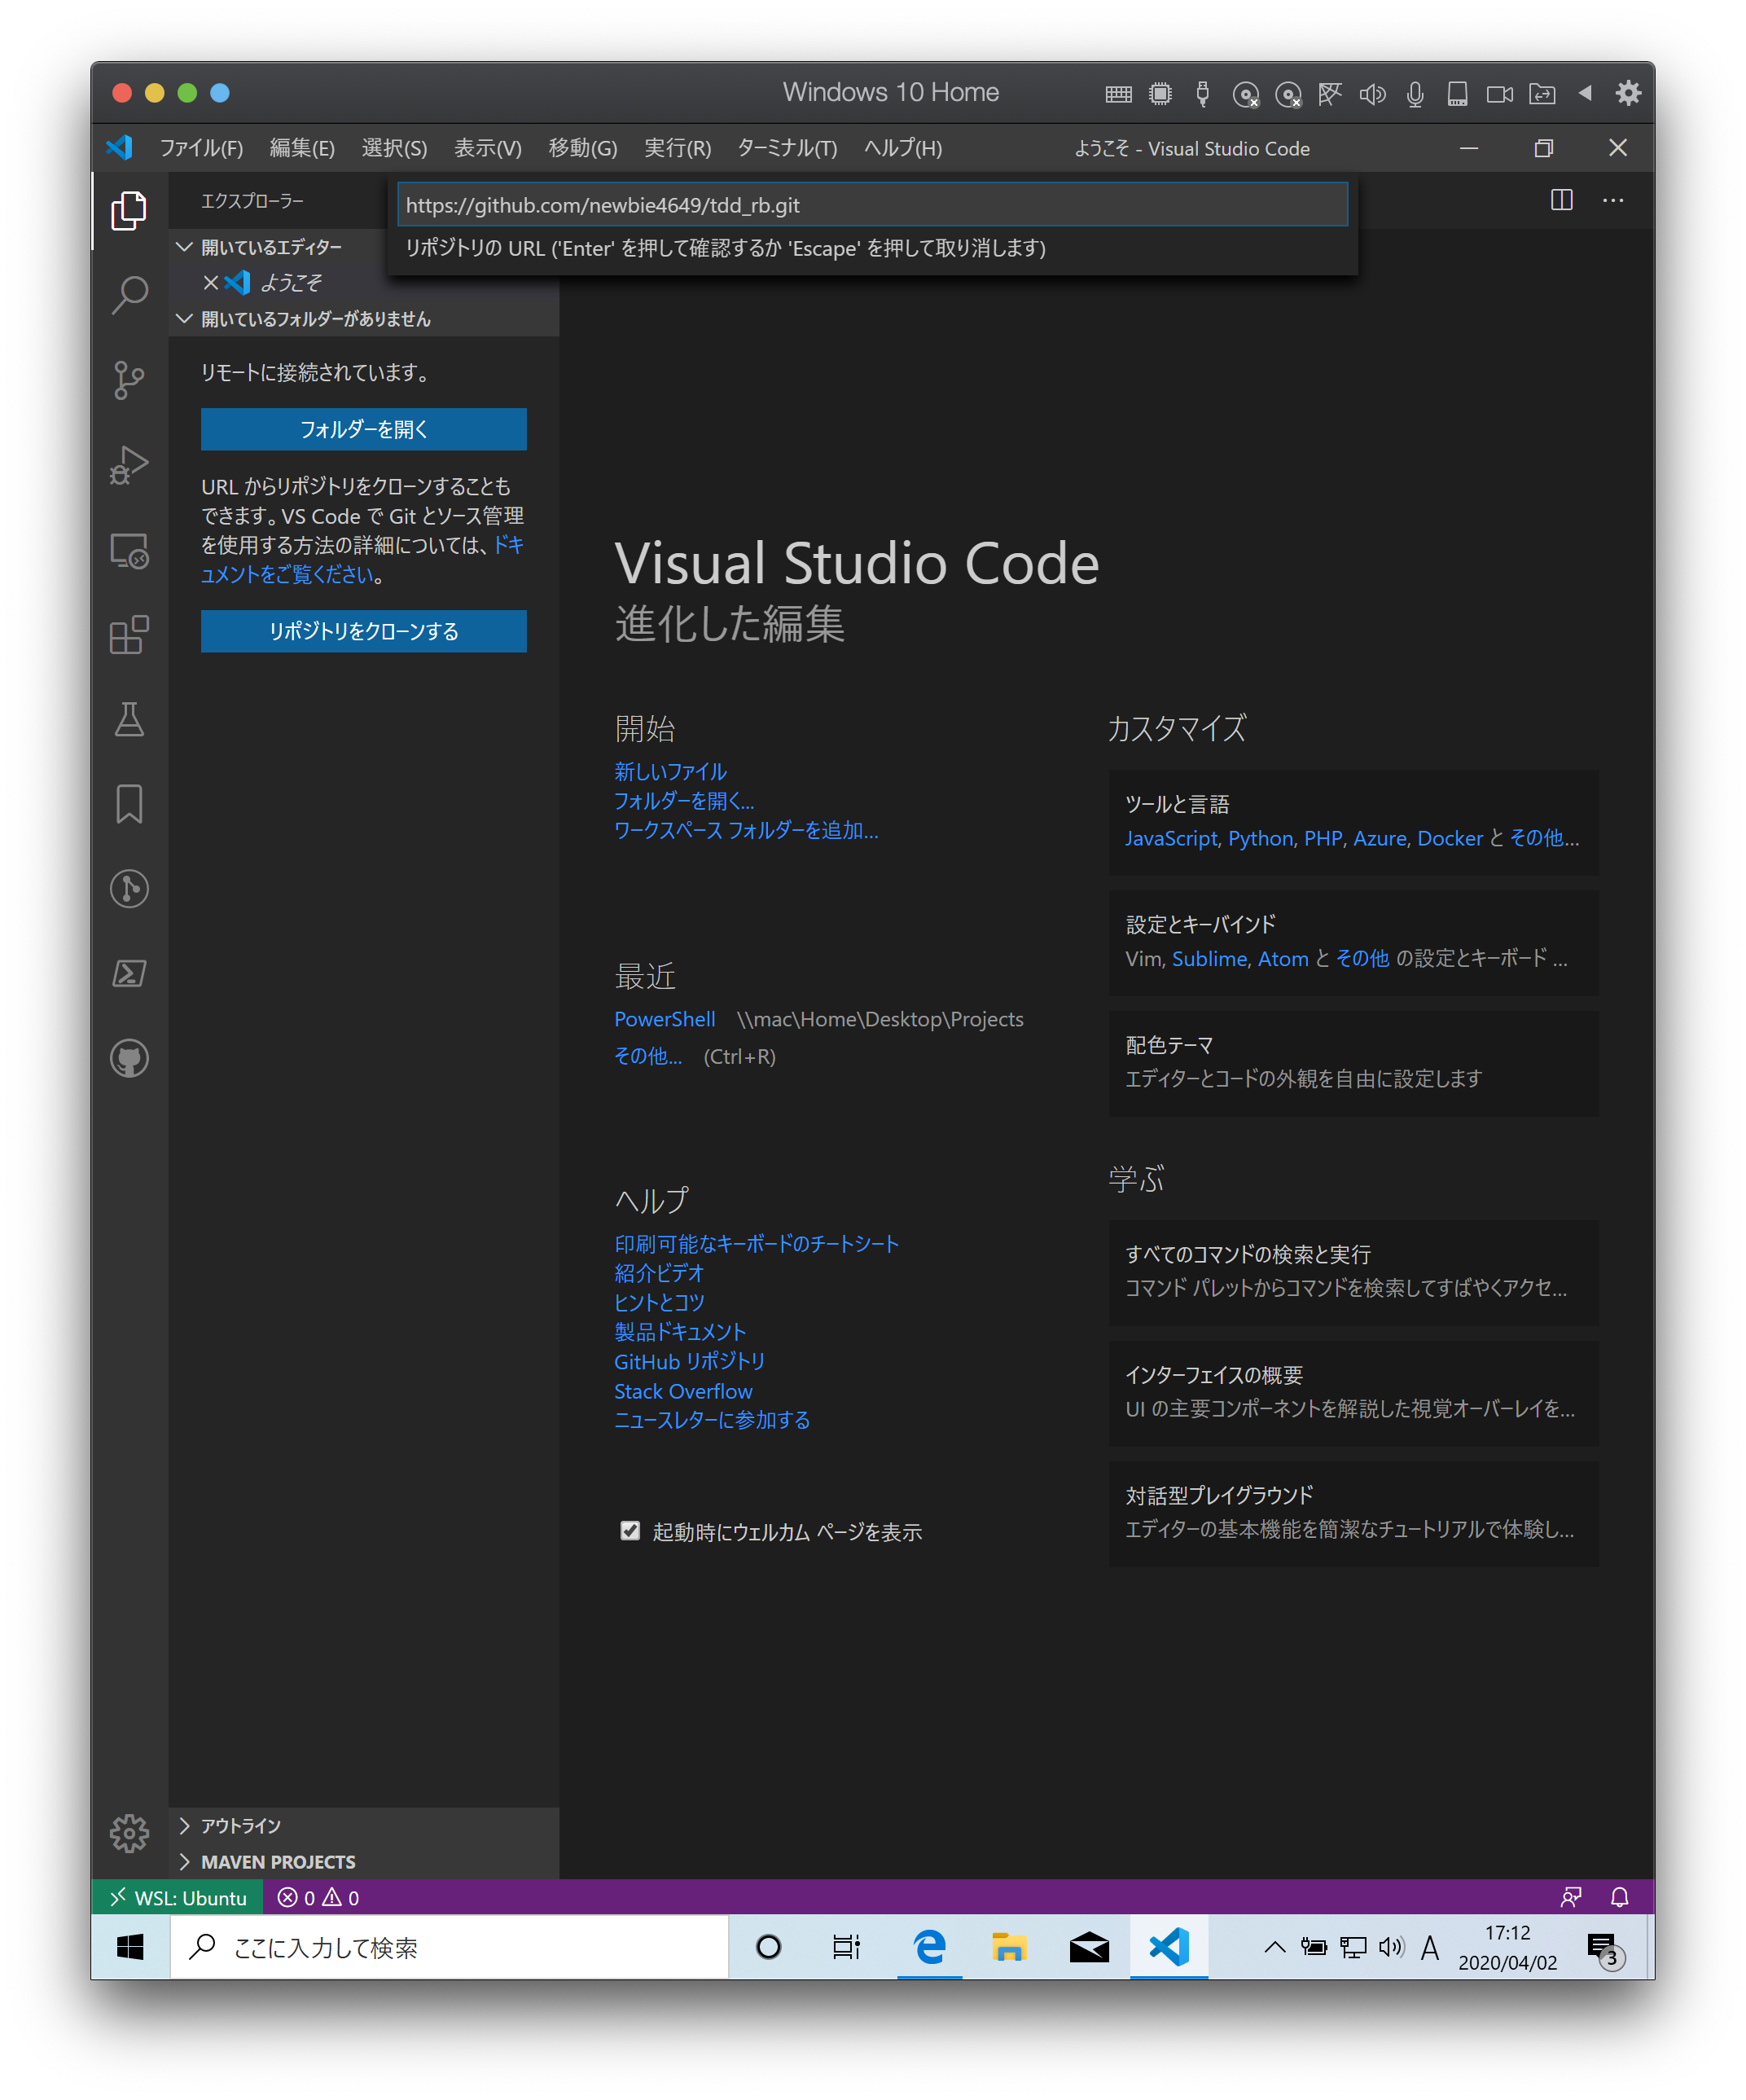Uncheck show welcome page on startup
This screenshot has width=1746, height=2100.
(630, 1530)
